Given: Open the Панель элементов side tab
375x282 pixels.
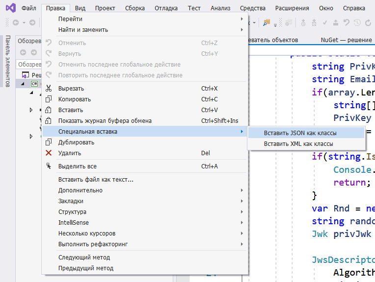Looking at the screenshot, I should coord(7,61).
